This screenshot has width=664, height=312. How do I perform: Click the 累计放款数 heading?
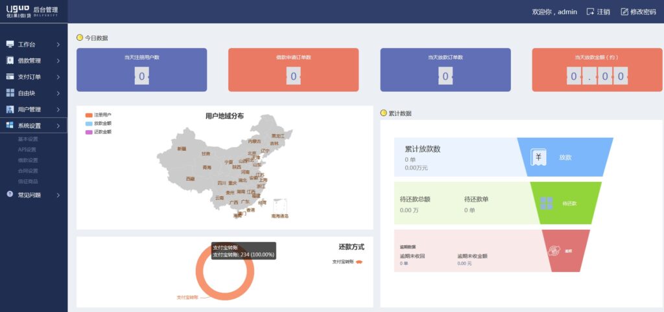click(423, 150)
